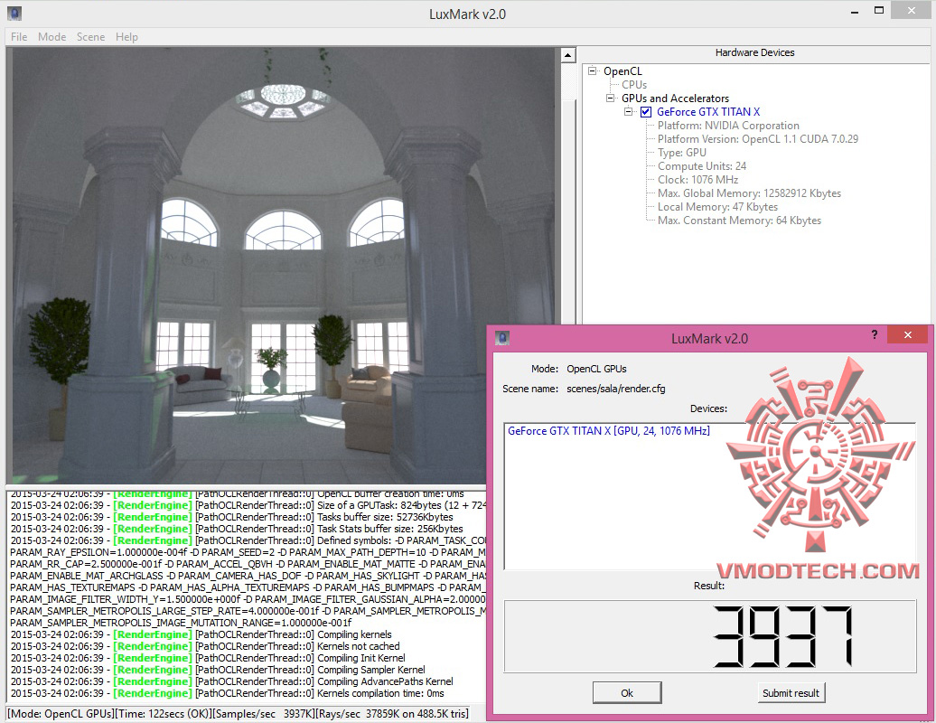
Task: Collapse the OpenCL tree node
Action: pos(592,71)
